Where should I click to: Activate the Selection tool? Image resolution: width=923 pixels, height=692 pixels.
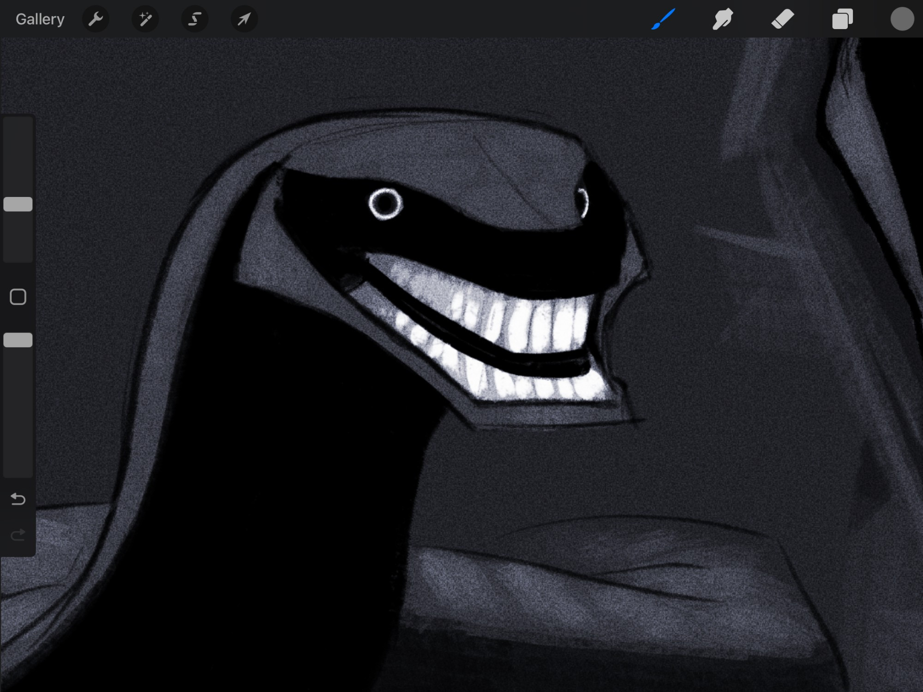click(194, 19)
